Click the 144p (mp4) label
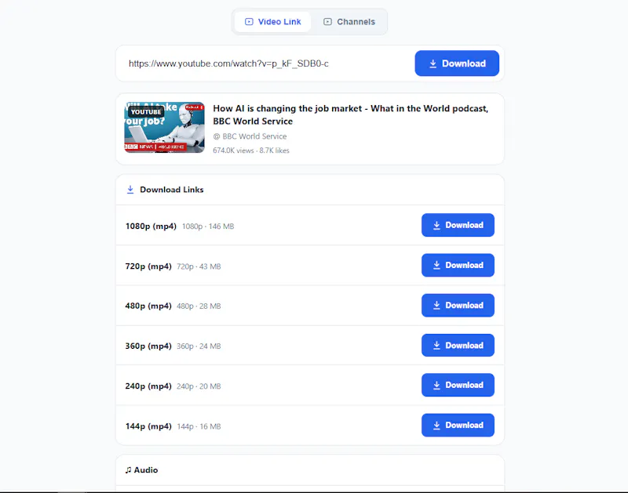The height and width of the screenshot is (493, 628). [148, 426]
